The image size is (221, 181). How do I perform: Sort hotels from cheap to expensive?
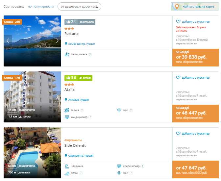(x=79, y=7)
